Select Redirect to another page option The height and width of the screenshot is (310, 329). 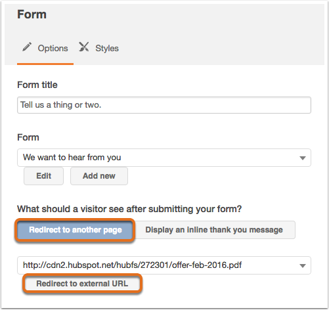75,230
